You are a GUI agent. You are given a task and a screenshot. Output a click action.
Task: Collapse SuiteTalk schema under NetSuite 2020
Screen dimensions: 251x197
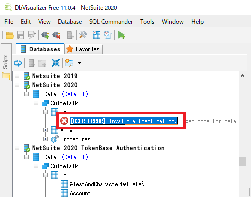36,103
